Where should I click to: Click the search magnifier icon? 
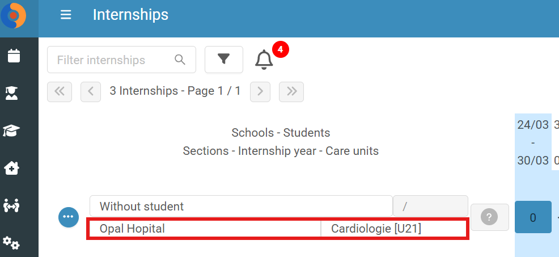tap(180, 60)
